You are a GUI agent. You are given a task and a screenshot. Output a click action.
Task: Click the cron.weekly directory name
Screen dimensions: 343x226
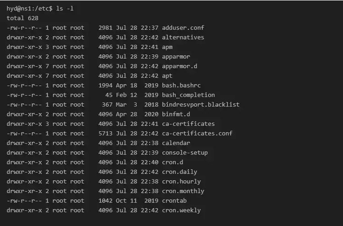[181, 210]
